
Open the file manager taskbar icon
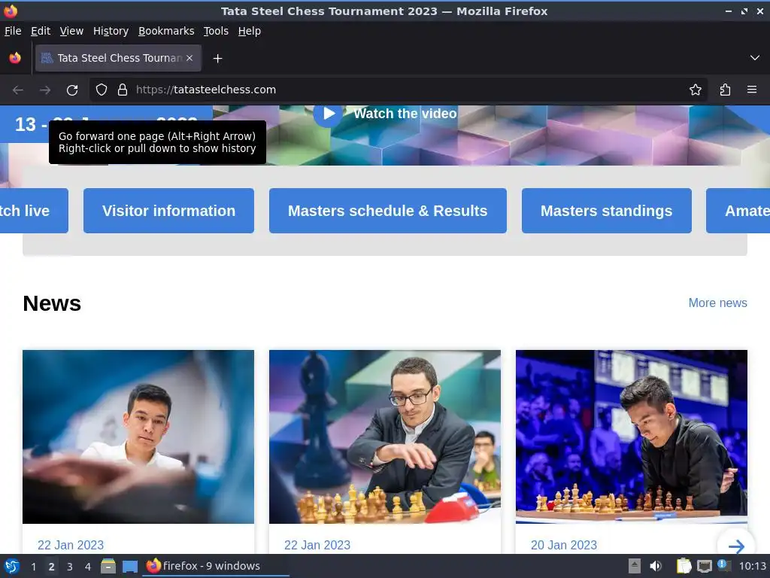point(108,566)
